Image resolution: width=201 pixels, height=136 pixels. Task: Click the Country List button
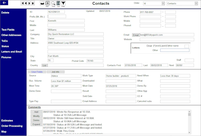coord(45,65)
